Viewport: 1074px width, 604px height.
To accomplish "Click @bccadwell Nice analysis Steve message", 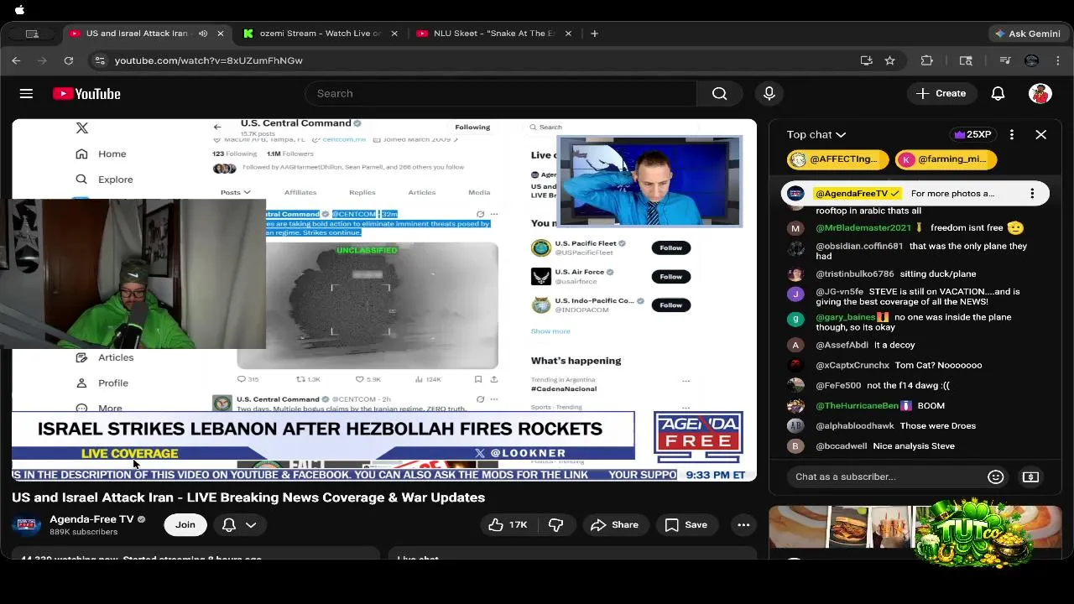I will pos(914,445).
